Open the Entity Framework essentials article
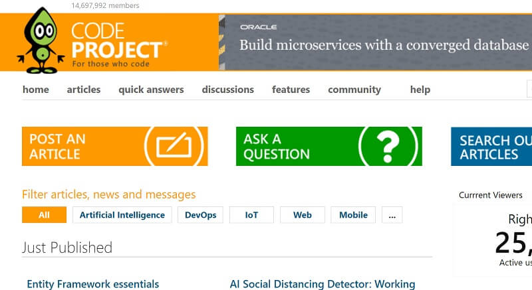 pyautogui.click(x=93, y=284)
